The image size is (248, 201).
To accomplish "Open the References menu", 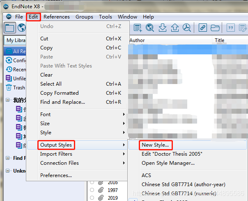I will (57, 16).
